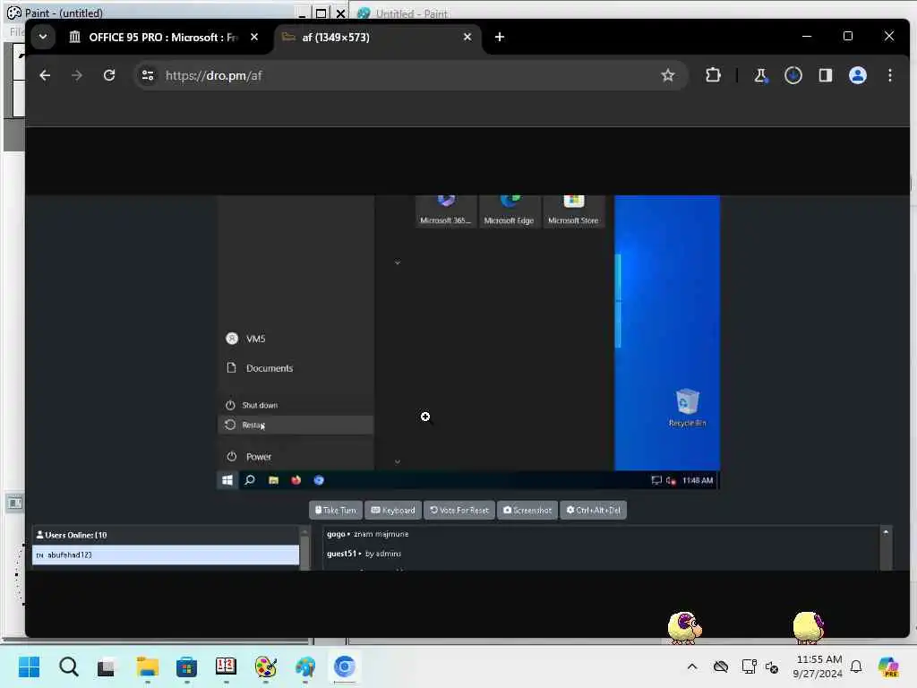Open Copilot preview icon on taskbar
This screenshot has width=917, height=688.
point(889,666)
